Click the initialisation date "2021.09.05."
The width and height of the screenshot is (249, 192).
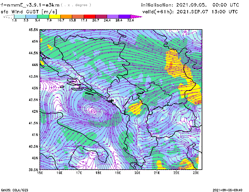coord(191,5)
